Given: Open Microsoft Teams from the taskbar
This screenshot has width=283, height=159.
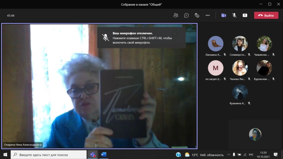Looking at the screenshot, I should (x=92, y=155).
